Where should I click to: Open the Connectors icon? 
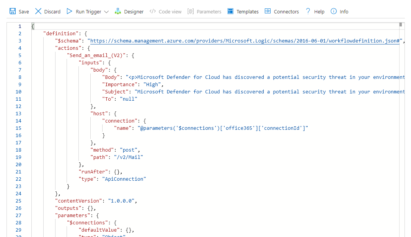coord(267,11)
